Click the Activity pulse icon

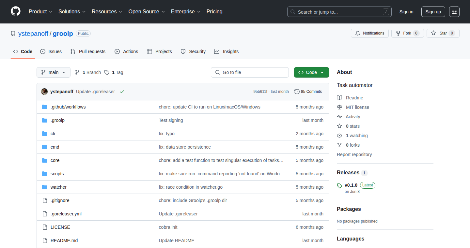point(339,117)
